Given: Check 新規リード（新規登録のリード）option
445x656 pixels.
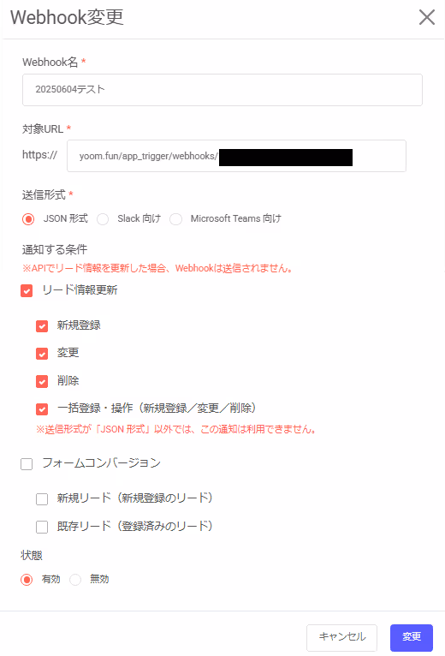Looking at the screenshot, I should point(42,499).
